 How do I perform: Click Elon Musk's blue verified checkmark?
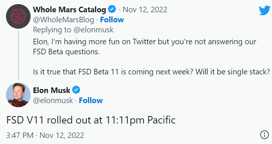[x=76, y=90]
